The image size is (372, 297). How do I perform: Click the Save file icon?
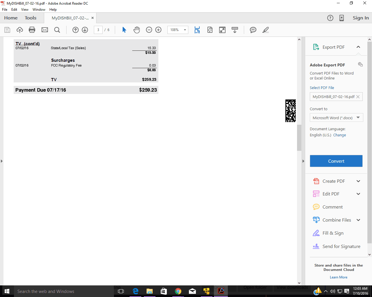[7, 30]
